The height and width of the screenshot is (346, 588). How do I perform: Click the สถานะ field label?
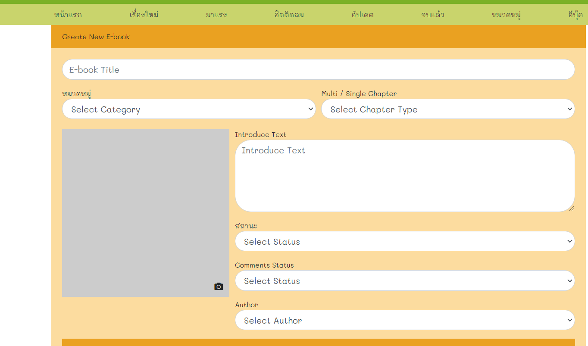(x=246, y=226)
